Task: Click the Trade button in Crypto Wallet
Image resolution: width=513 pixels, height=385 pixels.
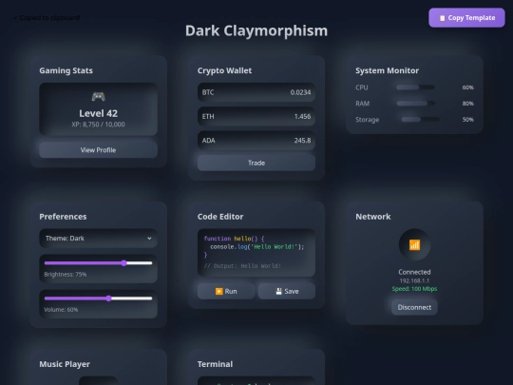Action: (x=256, y=163)
